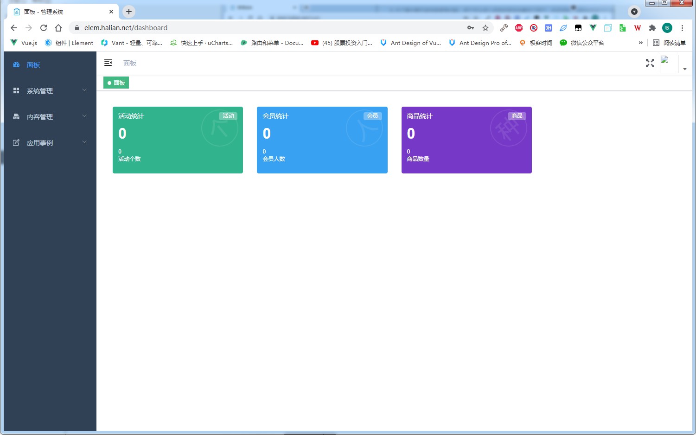
Task: Click the tab search dropdown circle
Action: 634,12
